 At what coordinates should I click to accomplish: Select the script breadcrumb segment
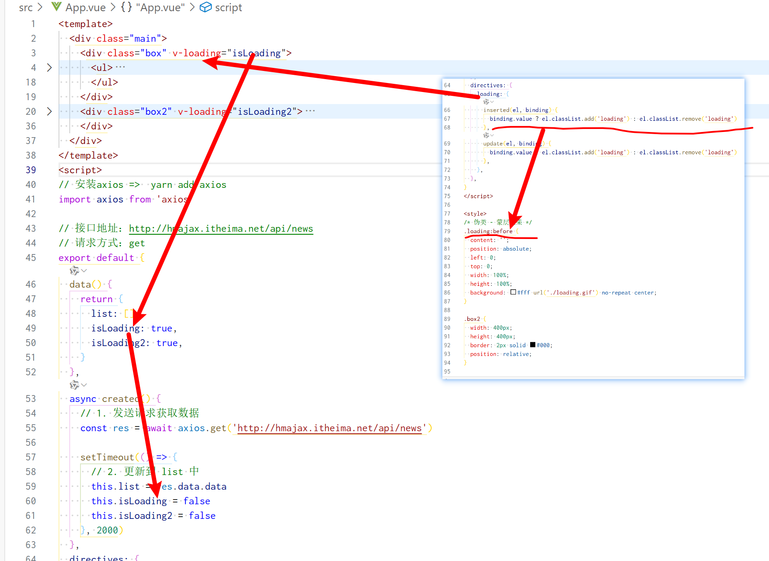(x=229, y=7)
